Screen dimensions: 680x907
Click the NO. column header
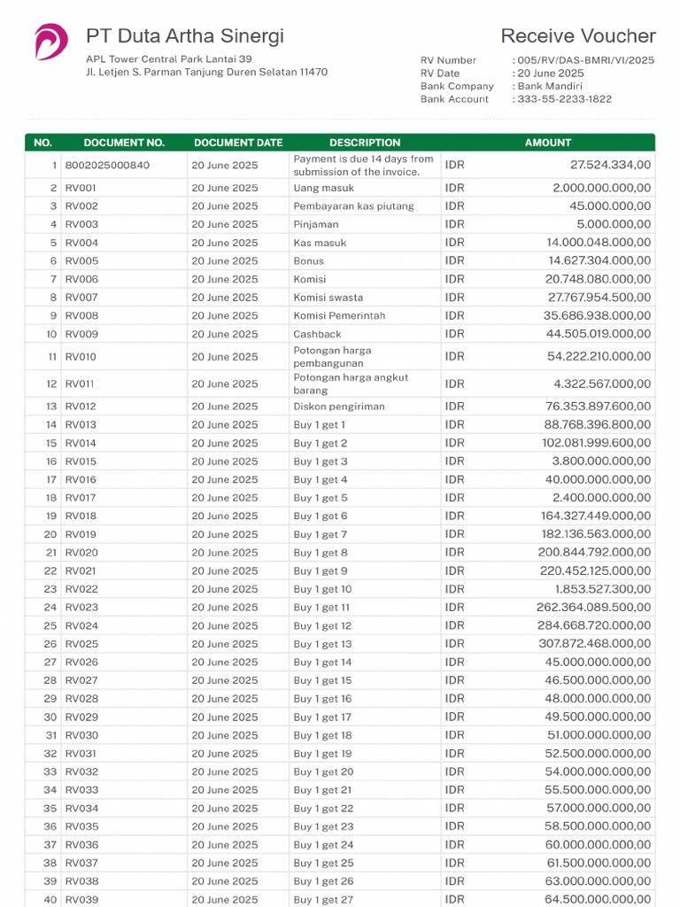coord(42,143)
